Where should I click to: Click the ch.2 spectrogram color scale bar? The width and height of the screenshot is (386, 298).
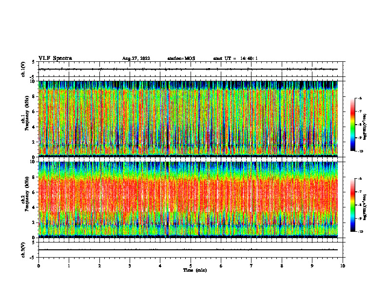352,205
